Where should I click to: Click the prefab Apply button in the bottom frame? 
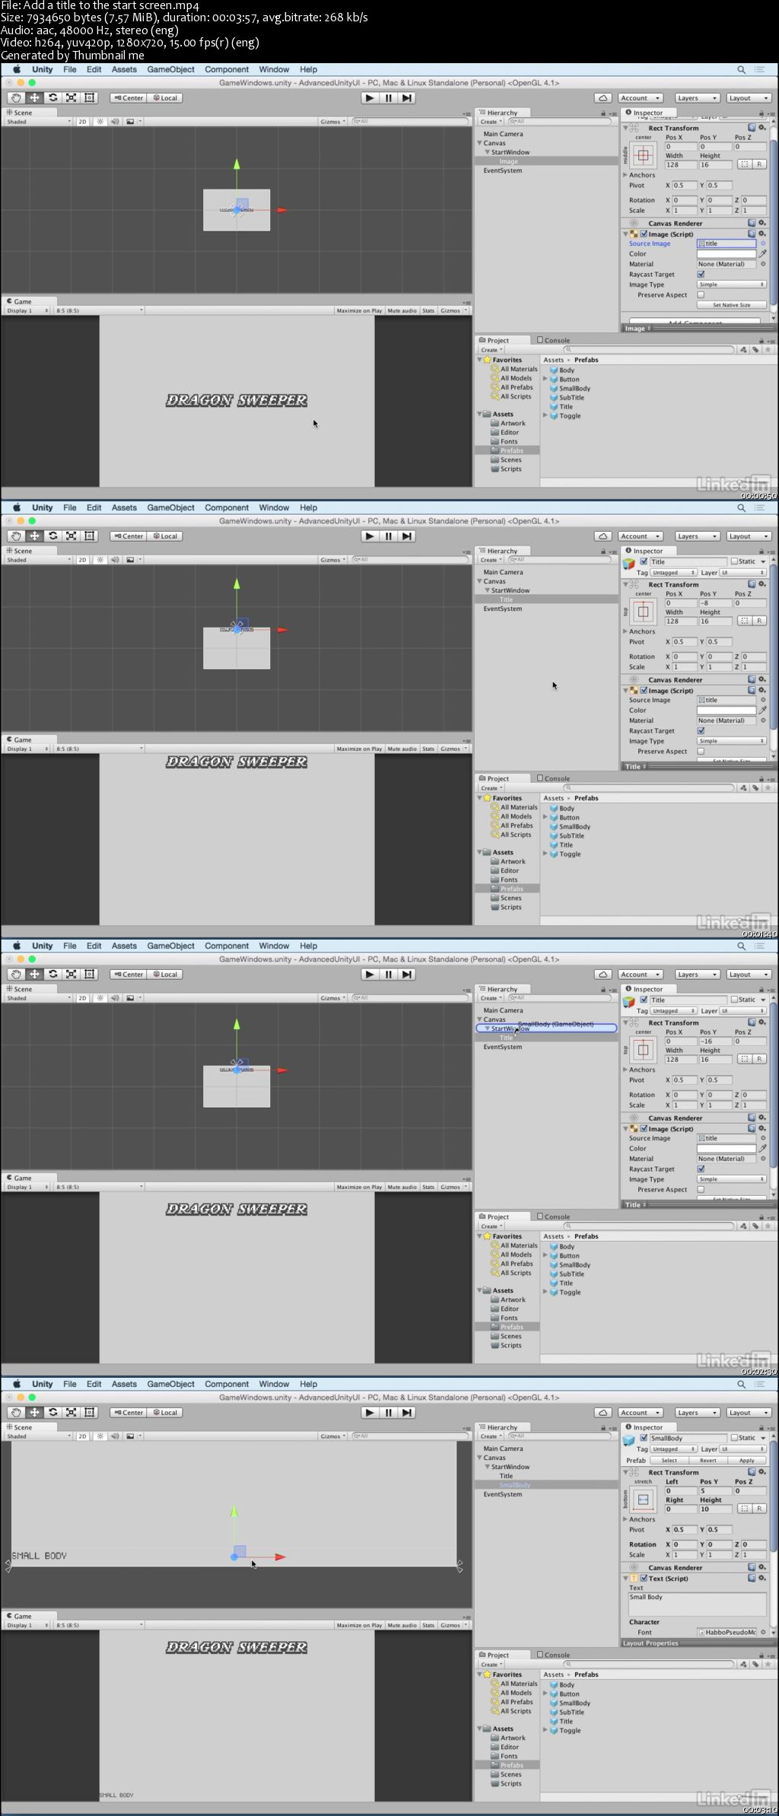coord(747,1460)
